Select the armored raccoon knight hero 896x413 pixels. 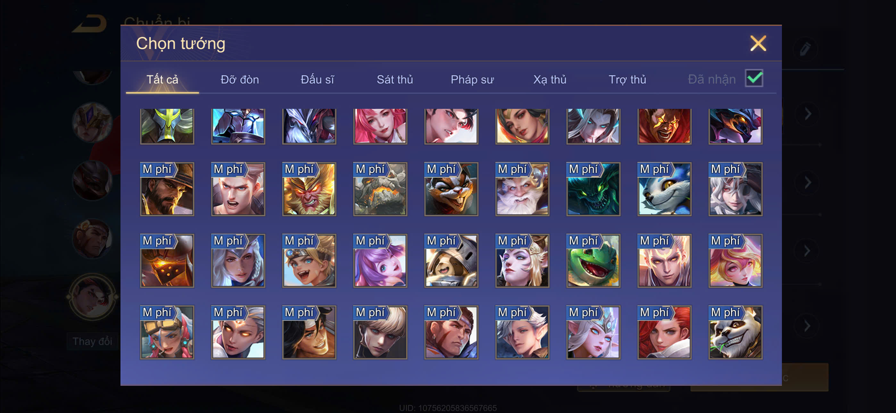coord(451,260)
